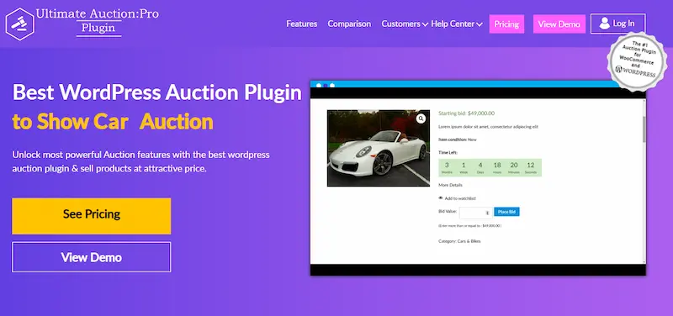The height and width of the screenshot is (316, 673).
Task: Expand the Help Center dropdown chevron
Action: (480, 24)
